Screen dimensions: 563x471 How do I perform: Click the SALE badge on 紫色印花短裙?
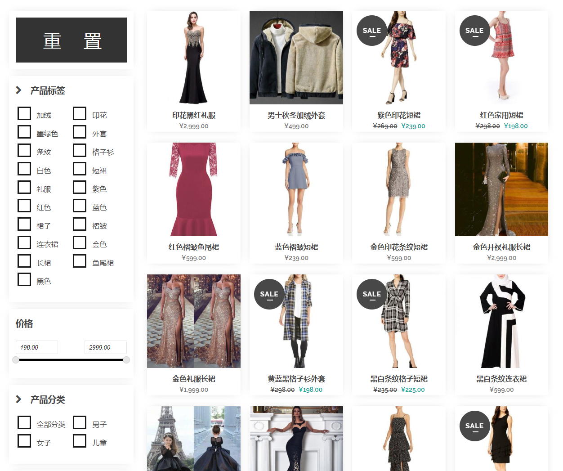tap(372, 31)
